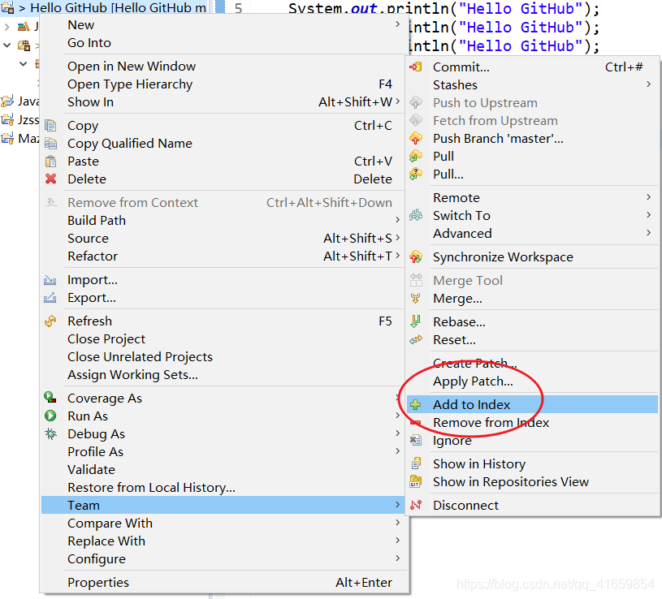Screen dimensions: 662x599
Task: Collapse the expanded source folder node
Action: tap(6, 45)
